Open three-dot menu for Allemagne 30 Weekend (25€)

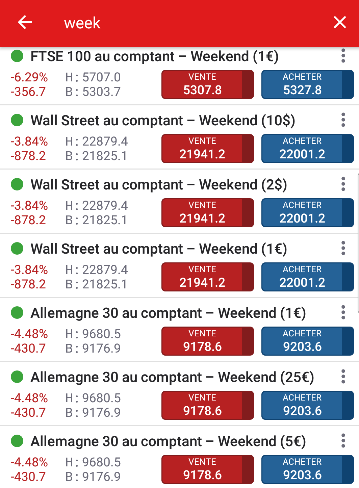[343, 377]
